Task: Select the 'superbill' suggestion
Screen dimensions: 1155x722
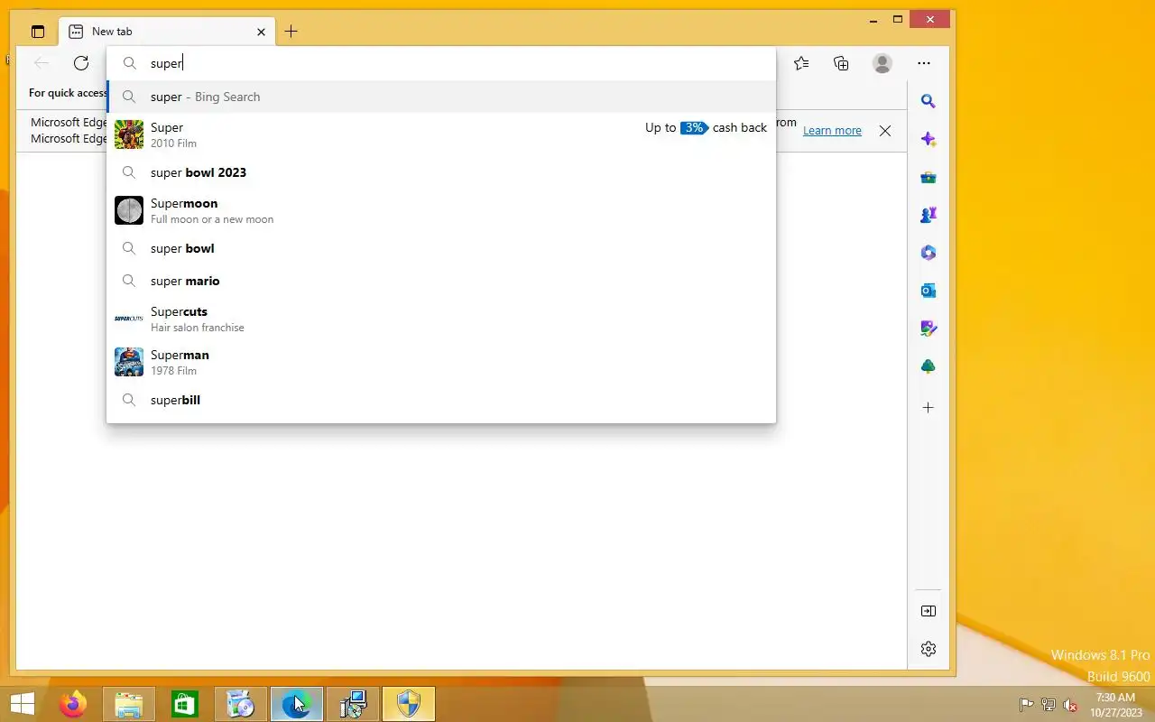Action: tap(441, 400)
